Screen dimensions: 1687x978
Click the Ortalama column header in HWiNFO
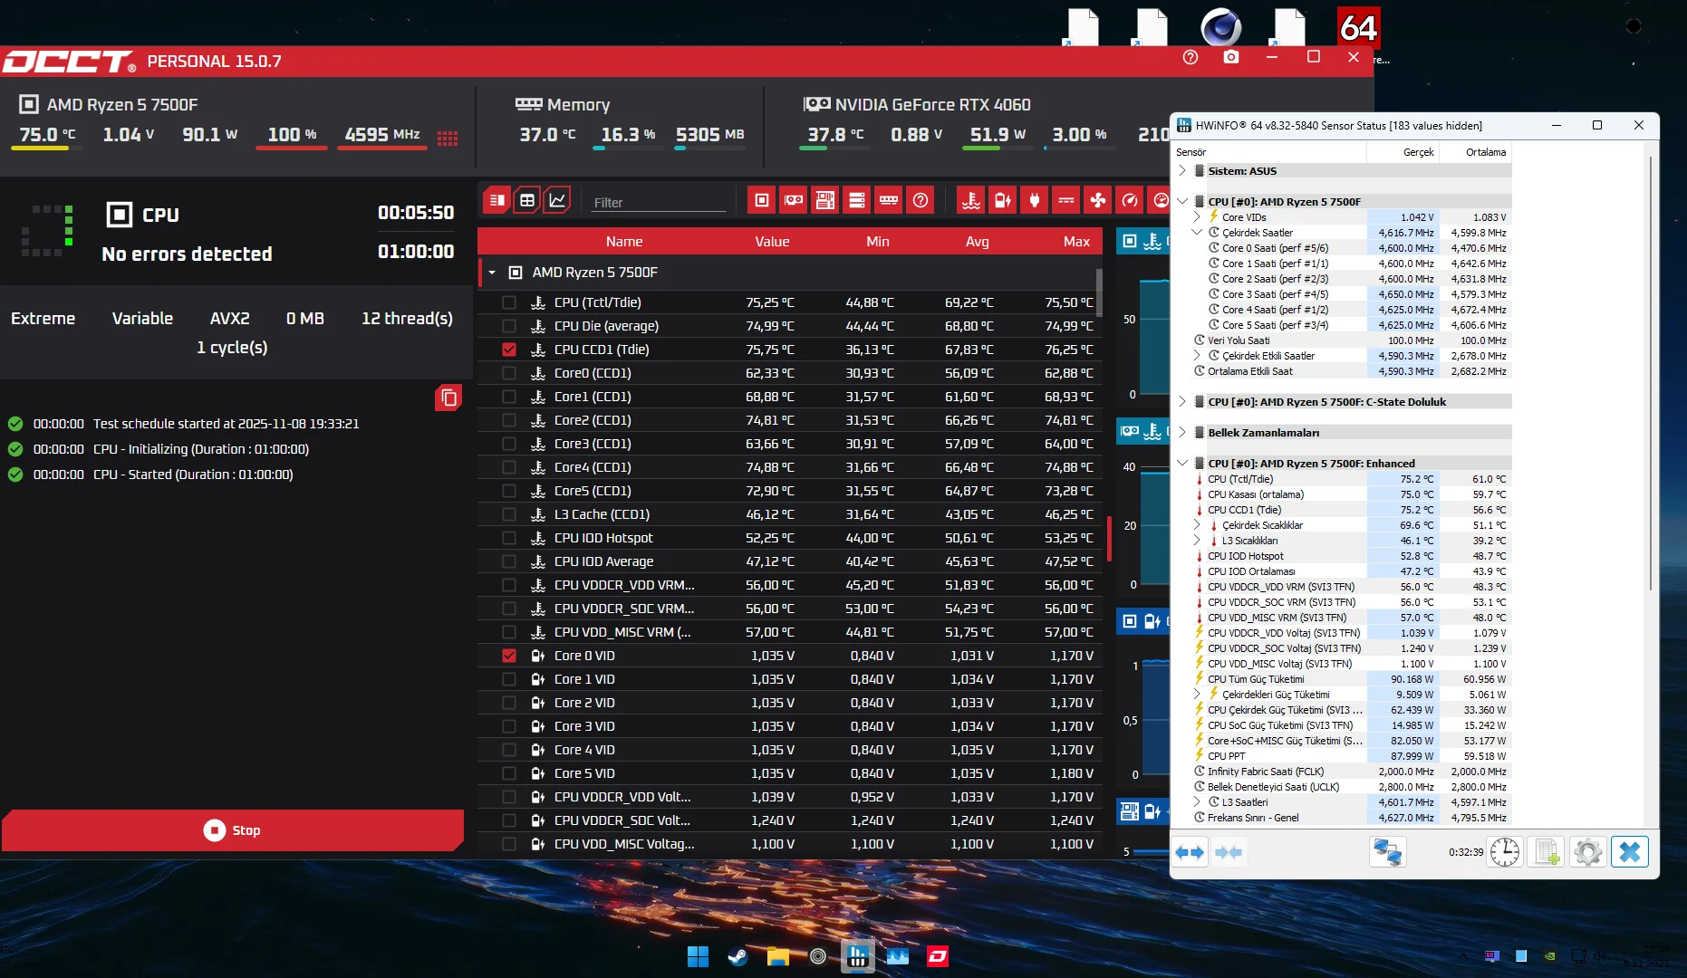tap(1475, 152)
